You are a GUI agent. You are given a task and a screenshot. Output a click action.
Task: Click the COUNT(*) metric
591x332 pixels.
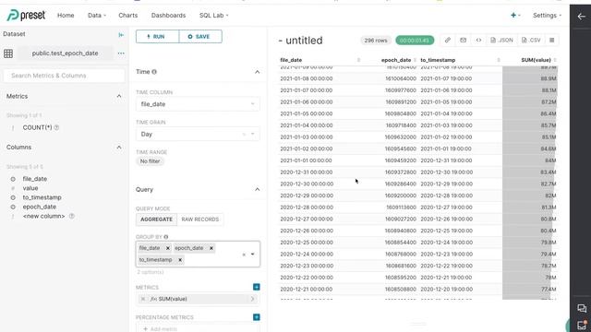tap(37, 127)
